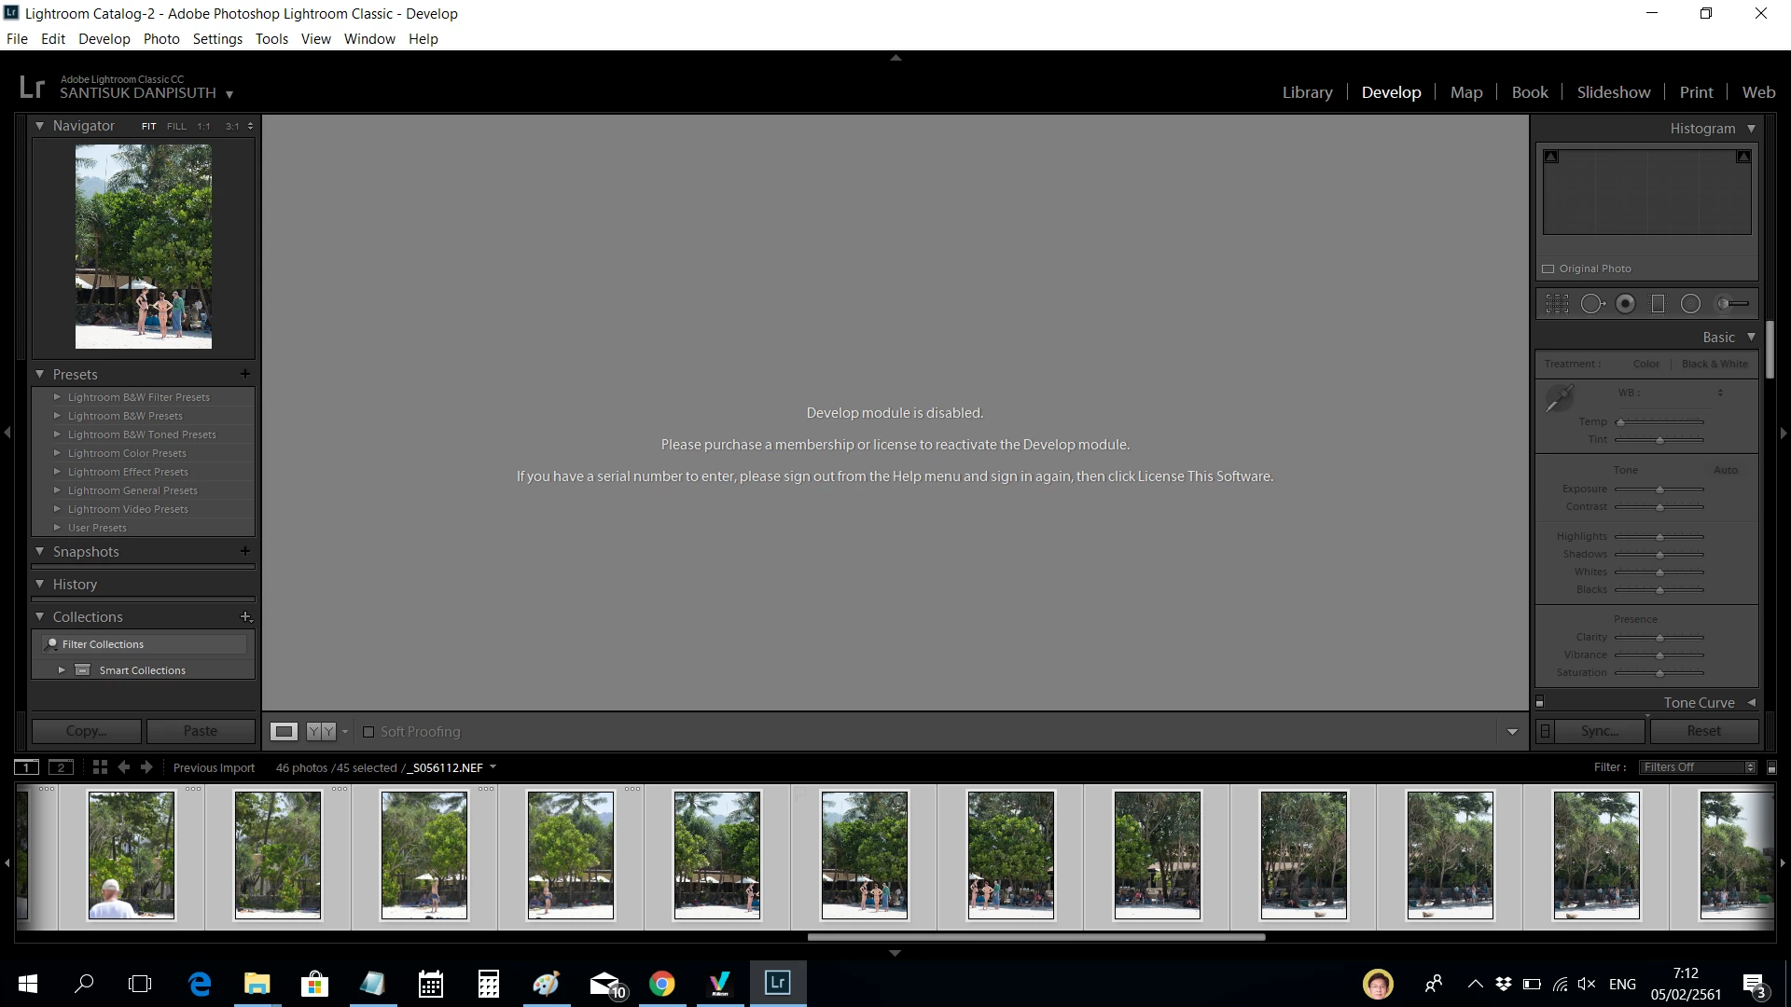The image size is (1791, 1007).
Task: Select the Red Eye Correction tool
Action: pyautogui.click(x=1625, y=304)
